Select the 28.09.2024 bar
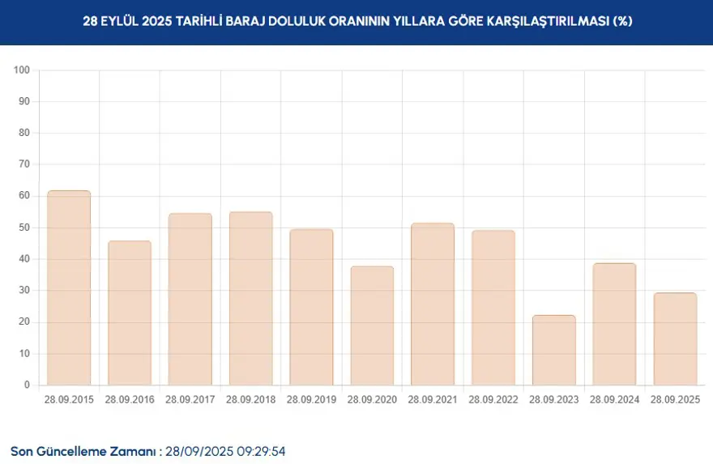The width and height of the screenshot is (713, 464). (x=614, y=324)
